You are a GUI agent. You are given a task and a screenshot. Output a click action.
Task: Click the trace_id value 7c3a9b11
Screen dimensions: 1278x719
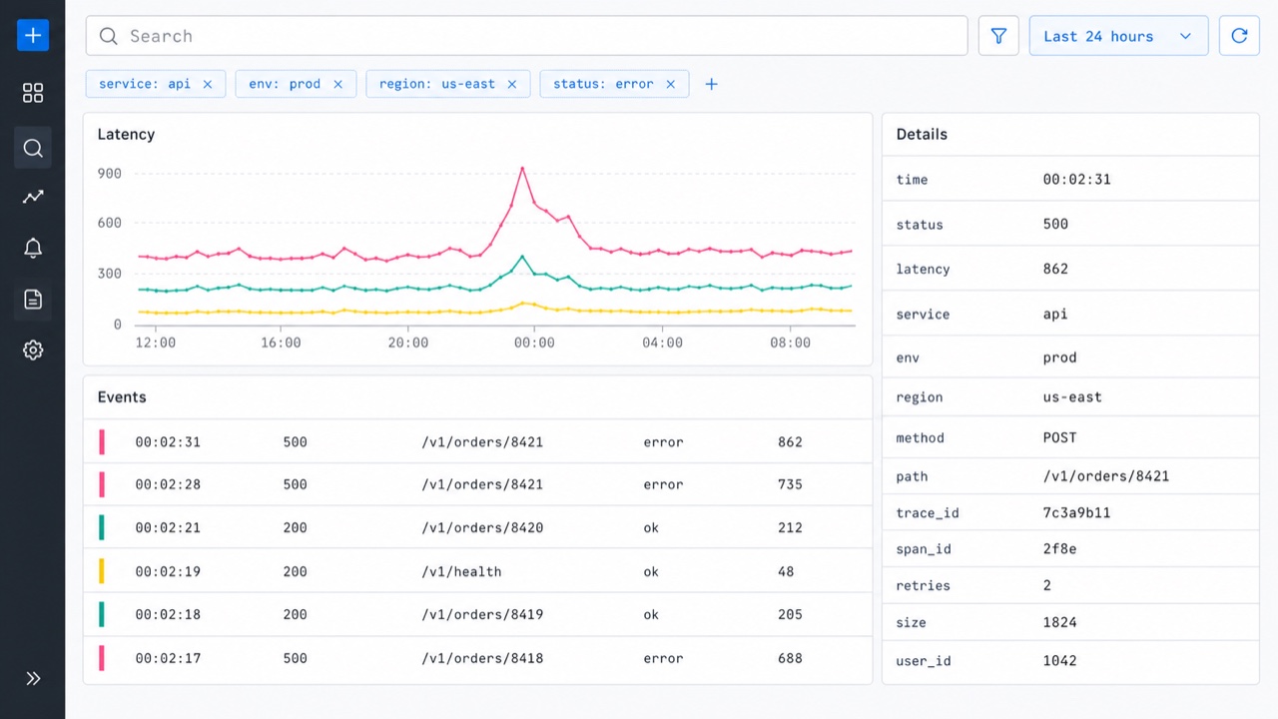click(x=1076, y=512)
